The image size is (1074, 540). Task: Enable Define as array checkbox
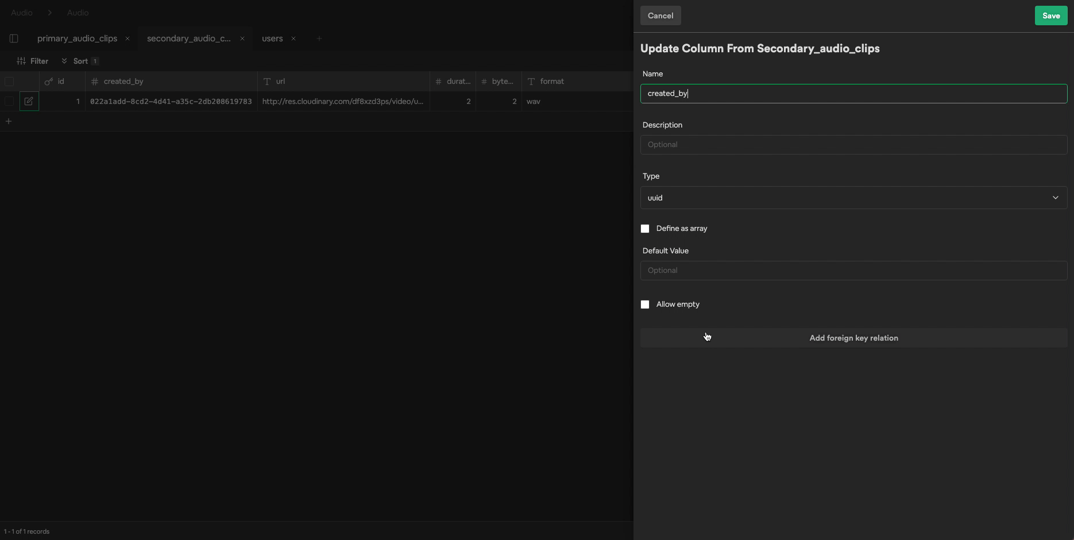pyautogui.click(x=645, y=229)
